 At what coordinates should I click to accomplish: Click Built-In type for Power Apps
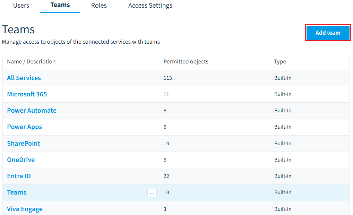[283, 127]
